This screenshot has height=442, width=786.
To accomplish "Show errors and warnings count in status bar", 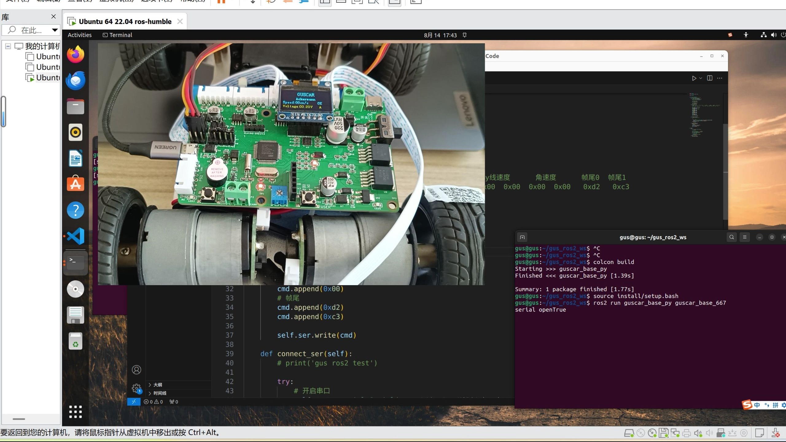I will coord(153,401).
